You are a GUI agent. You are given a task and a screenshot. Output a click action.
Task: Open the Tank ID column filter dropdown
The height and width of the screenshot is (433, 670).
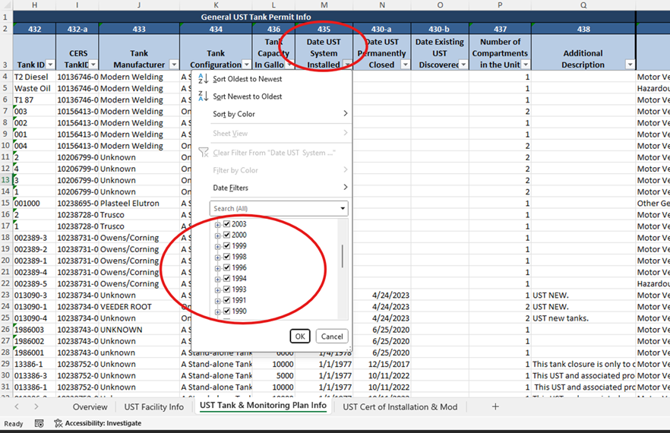51,65
